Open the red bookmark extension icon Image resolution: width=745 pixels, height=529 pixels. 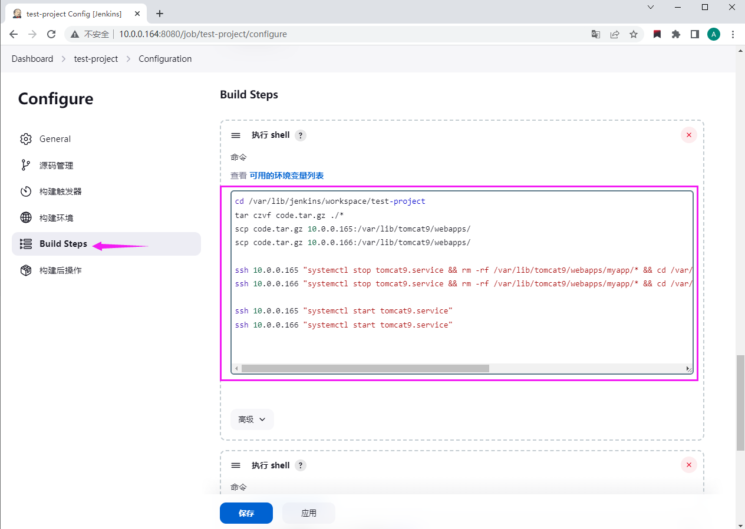[657, 34]
